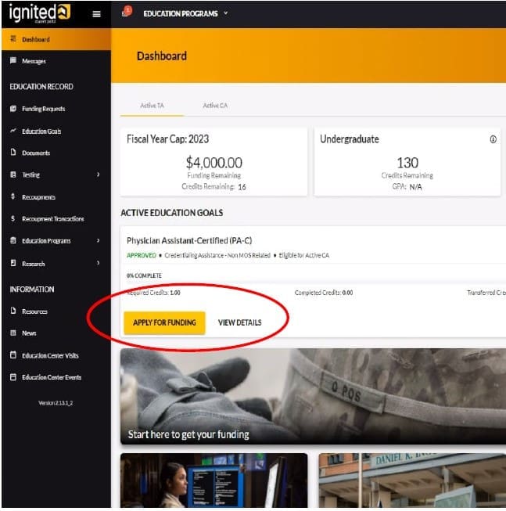Click the hamburger menu icon

(x=96, y=13)
